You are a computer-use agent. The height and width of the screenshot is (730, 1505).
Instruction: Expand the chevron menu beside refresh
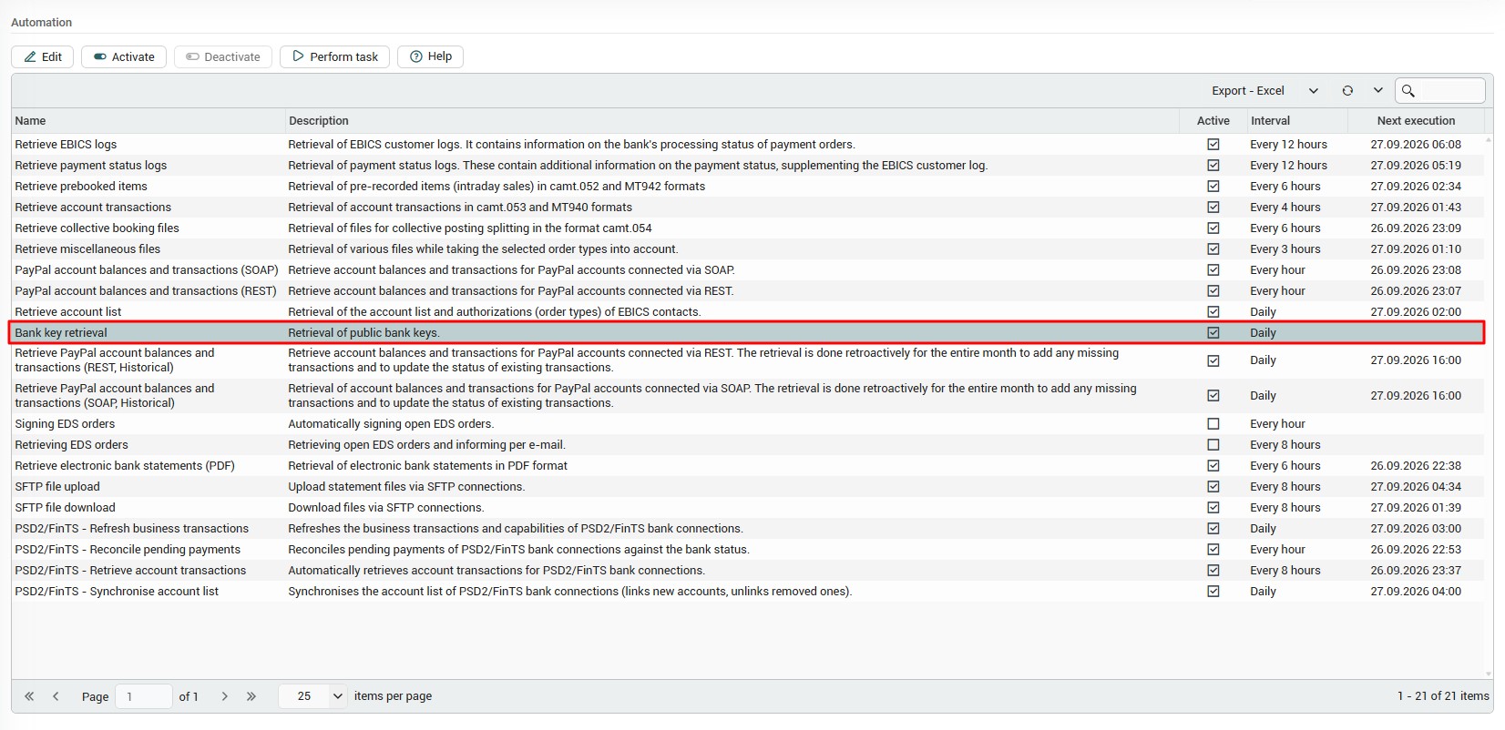(1378, 91)
